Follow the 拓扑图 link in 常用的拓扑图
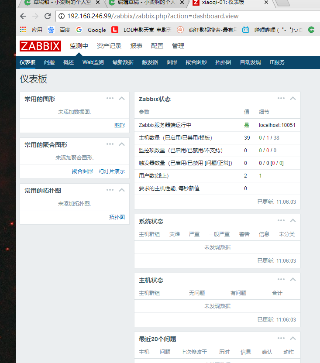This screenshot has width=320, height=363. click(117, 217)
